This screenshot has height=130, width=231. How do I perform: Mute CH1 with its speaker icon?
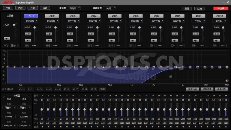click(x=28, y=40)
